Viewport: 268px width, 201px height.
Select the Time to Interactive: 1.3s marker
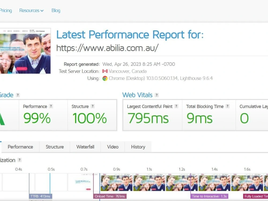(209, 196)
